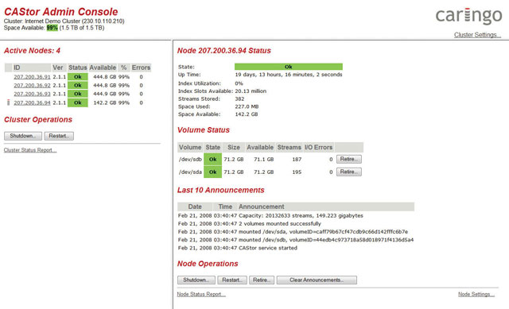Click the Streams column header
This screenshot has width=509, height=309.
pos(289,147)
